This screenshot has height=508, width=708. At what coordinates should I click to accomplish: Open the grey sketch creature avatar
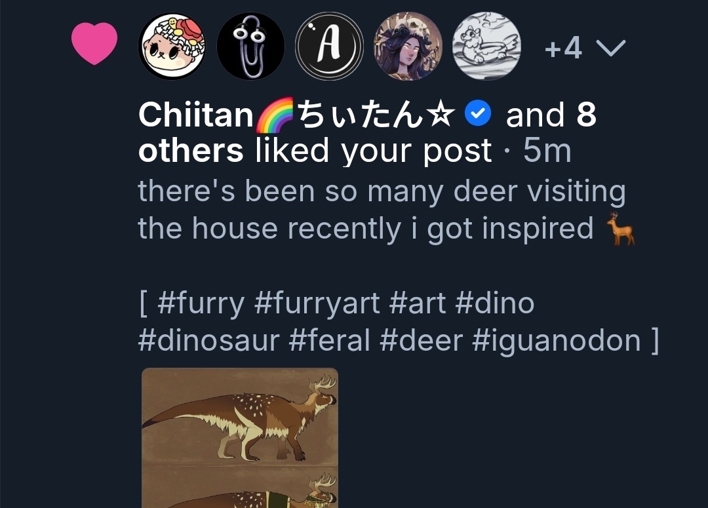486,47
